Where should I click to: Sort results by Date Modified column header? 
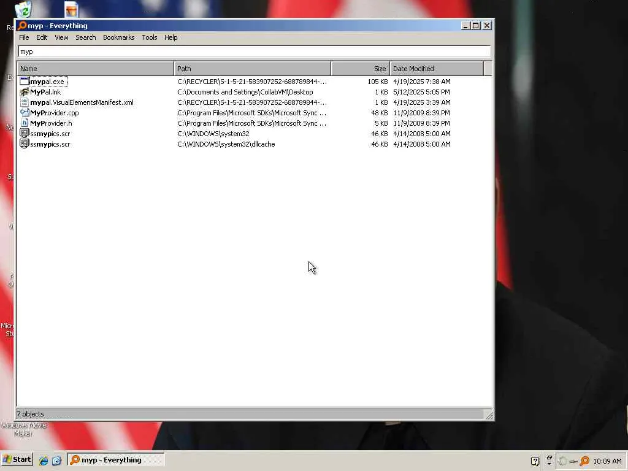click(x=437, y=69)
